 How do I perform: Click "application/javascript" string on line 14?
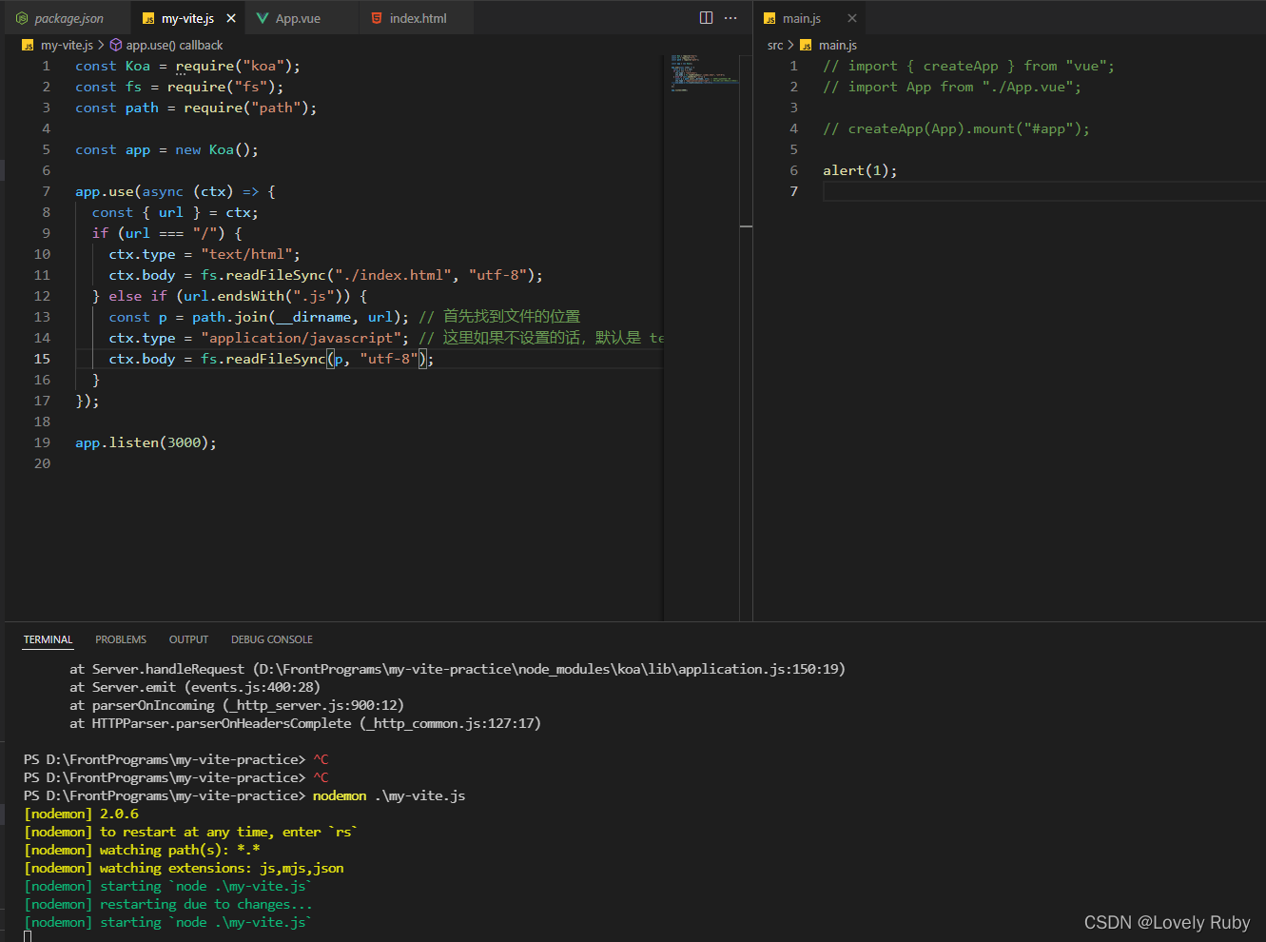(301, 338)
